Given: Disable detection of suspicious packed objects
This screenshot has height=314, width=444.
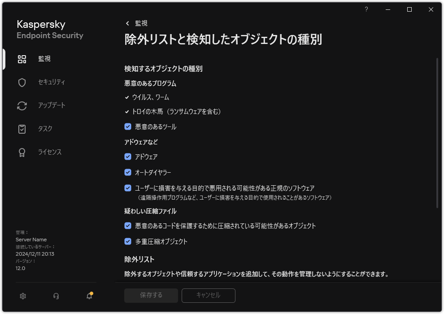Looking at the screenshot, I should pos(127,226).
